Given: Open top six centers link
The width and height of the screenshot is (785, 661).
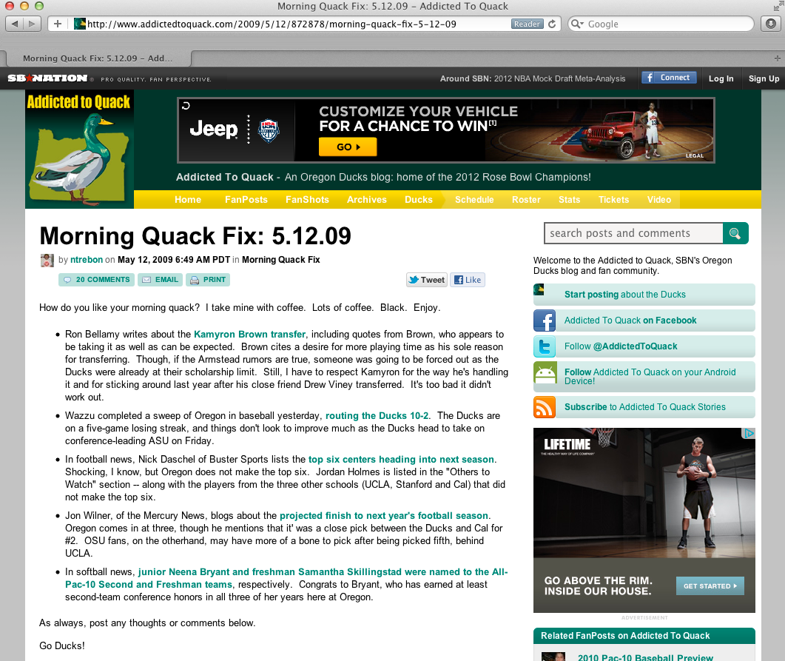Looking at the screenshot, I should (402, 459).
